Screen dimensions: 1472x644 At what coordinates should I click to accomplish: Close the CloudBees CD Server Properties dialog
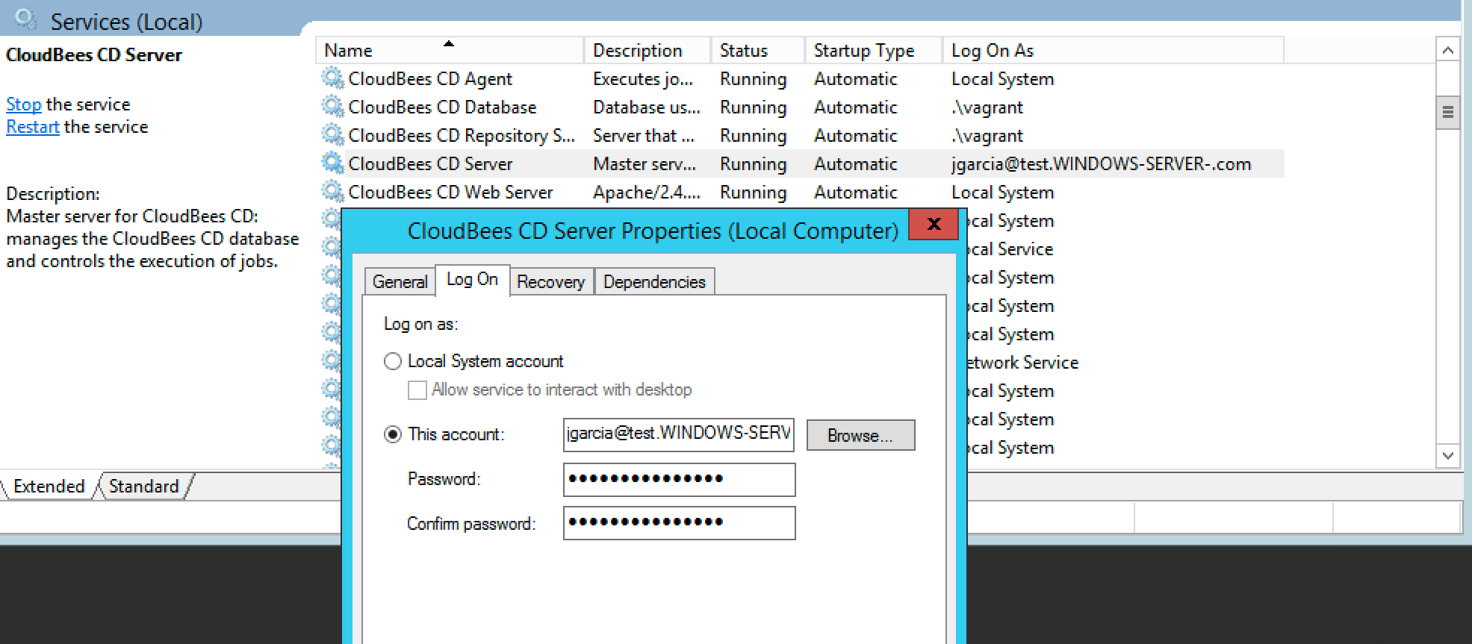pos(934,224)
